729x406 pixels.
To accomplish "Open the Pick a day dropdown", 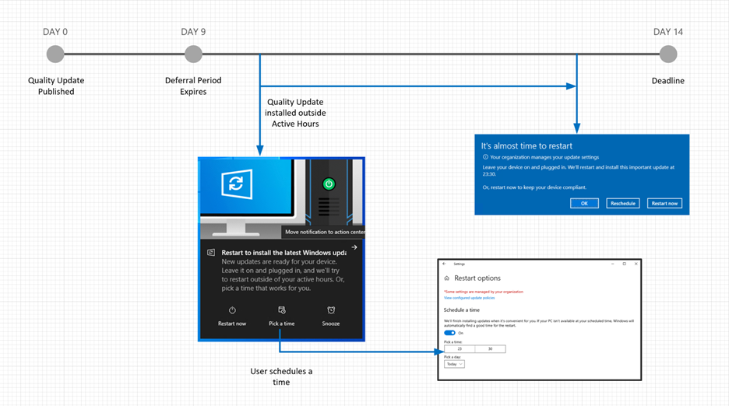I will 454,363.
